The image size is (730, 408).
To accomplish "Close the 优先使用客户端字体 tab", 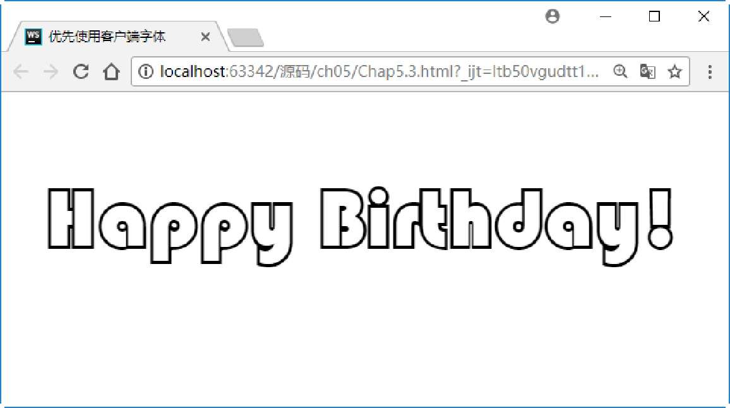I will (205, 37).
